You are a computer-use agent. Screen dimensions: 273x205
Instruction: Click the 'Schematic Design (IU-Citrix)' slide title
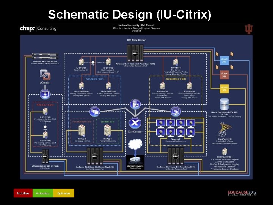[130, 14]
